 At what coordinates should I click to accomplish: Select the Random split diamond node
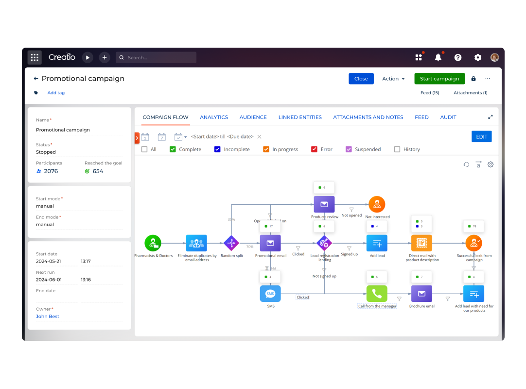(231, 243)
